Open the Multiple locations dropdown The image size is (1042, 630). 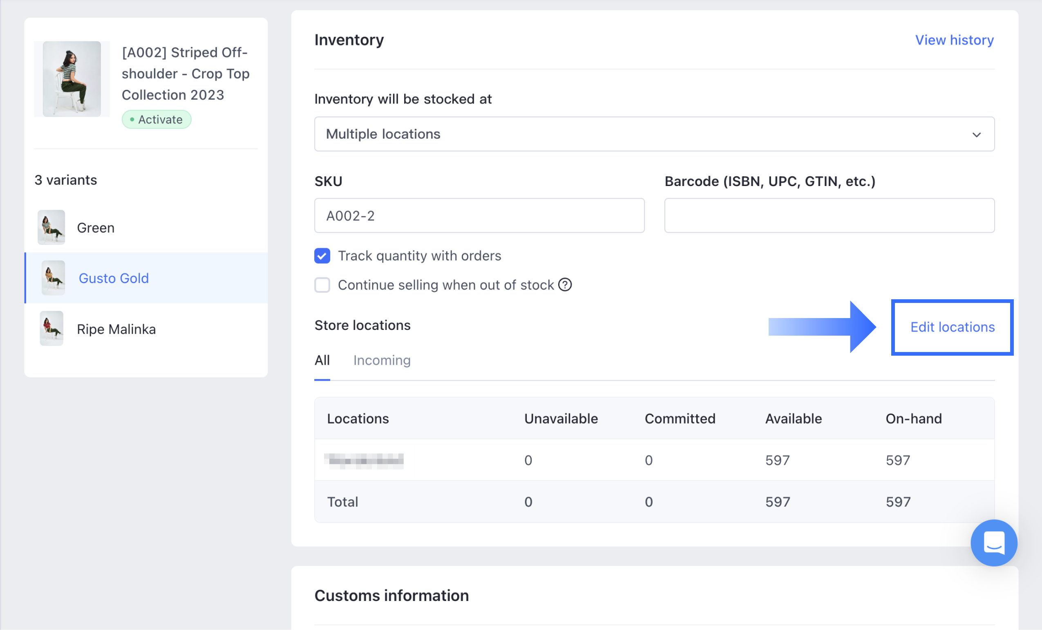(x=654, y=134)
